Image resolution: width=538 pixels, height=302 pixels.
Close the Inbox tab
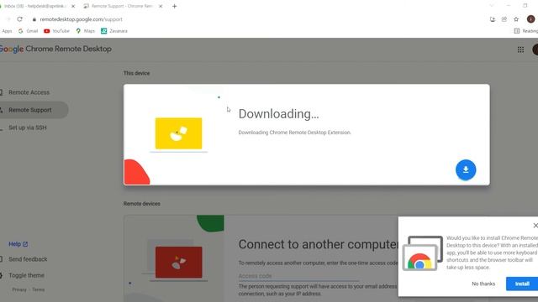[73, 6]
